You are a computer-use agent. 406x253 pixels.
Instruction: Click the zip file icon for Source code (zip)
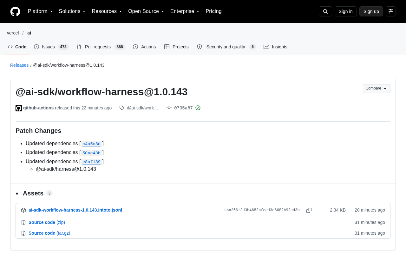23,222
